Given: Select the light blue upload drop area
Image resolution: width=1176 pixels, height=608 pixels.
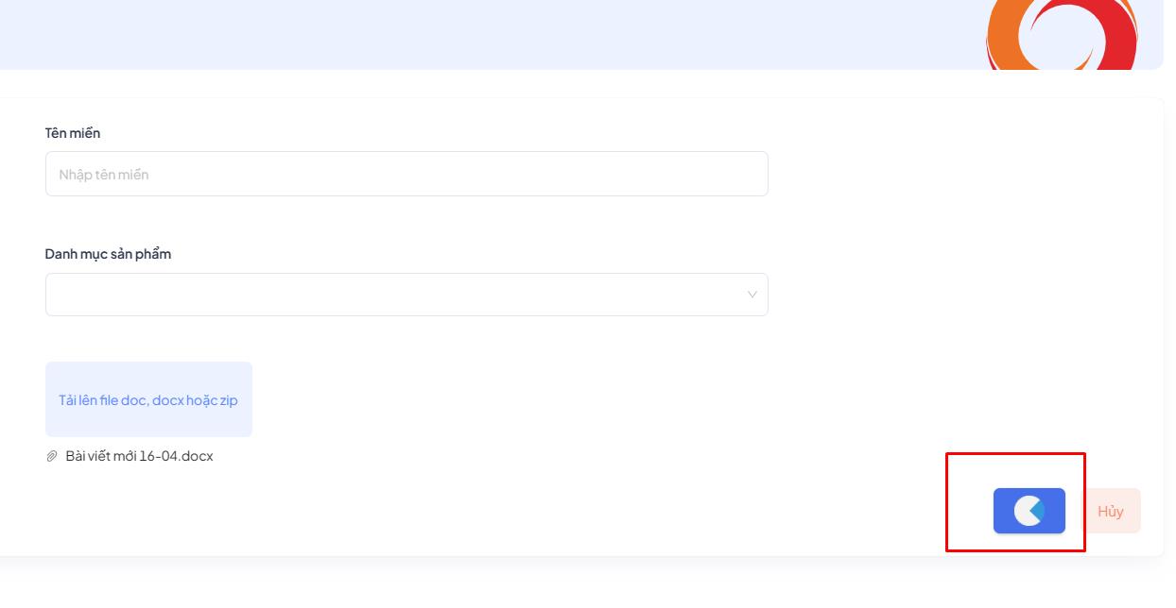Looking at the screenshot, I should click(148, 399).
